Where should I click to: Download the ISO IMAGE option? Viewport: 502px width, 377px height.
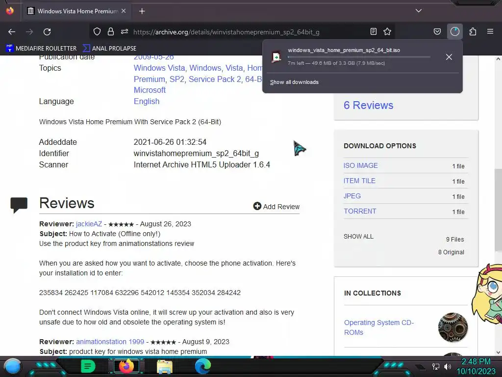tap(360, 165)
